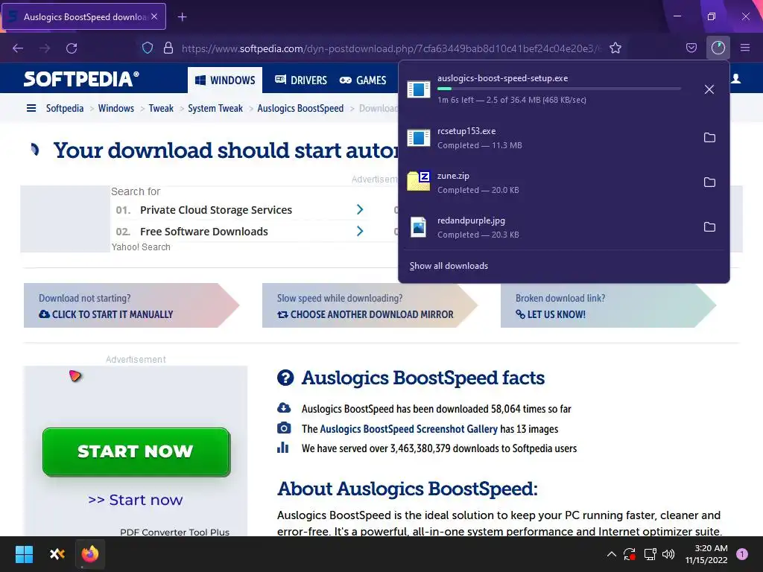Click the auslogics setup exe file icon
The height and width of the screenshot is (572, 763).
[x=419, y=89]
